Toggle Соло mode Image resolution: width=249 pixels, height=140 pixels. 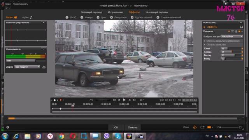pyautogui.click(x=186, y=127)
